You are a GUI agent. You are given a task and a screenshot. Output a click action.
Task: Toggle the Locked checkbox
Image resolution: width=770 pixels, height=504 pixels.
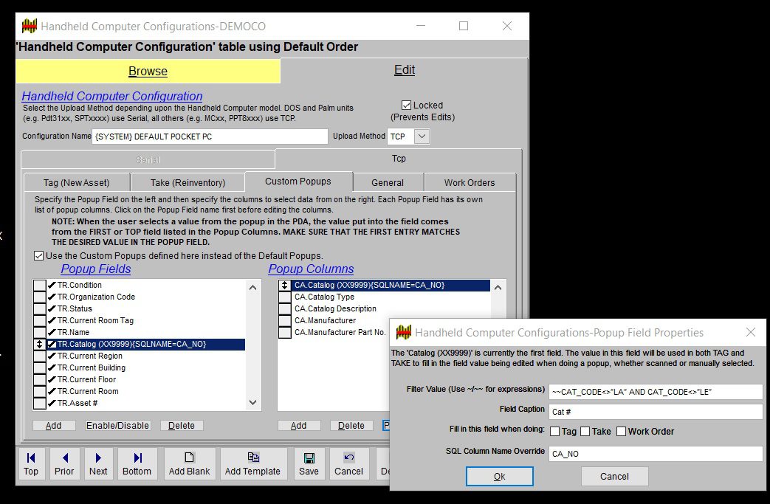point(406,105)
